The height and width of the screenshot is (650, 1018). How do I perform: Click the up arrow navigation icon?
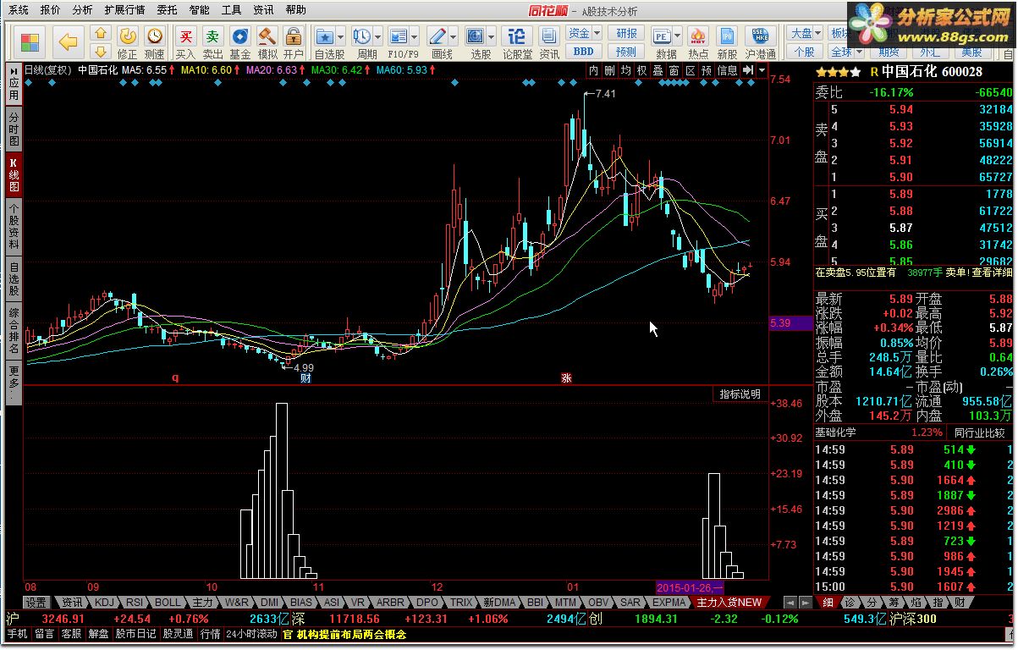click(x=100, y=33)
